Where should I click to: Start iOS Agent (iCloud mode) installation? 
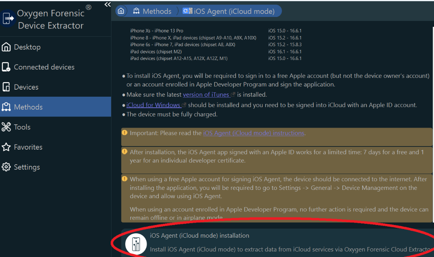click(277, 243)
